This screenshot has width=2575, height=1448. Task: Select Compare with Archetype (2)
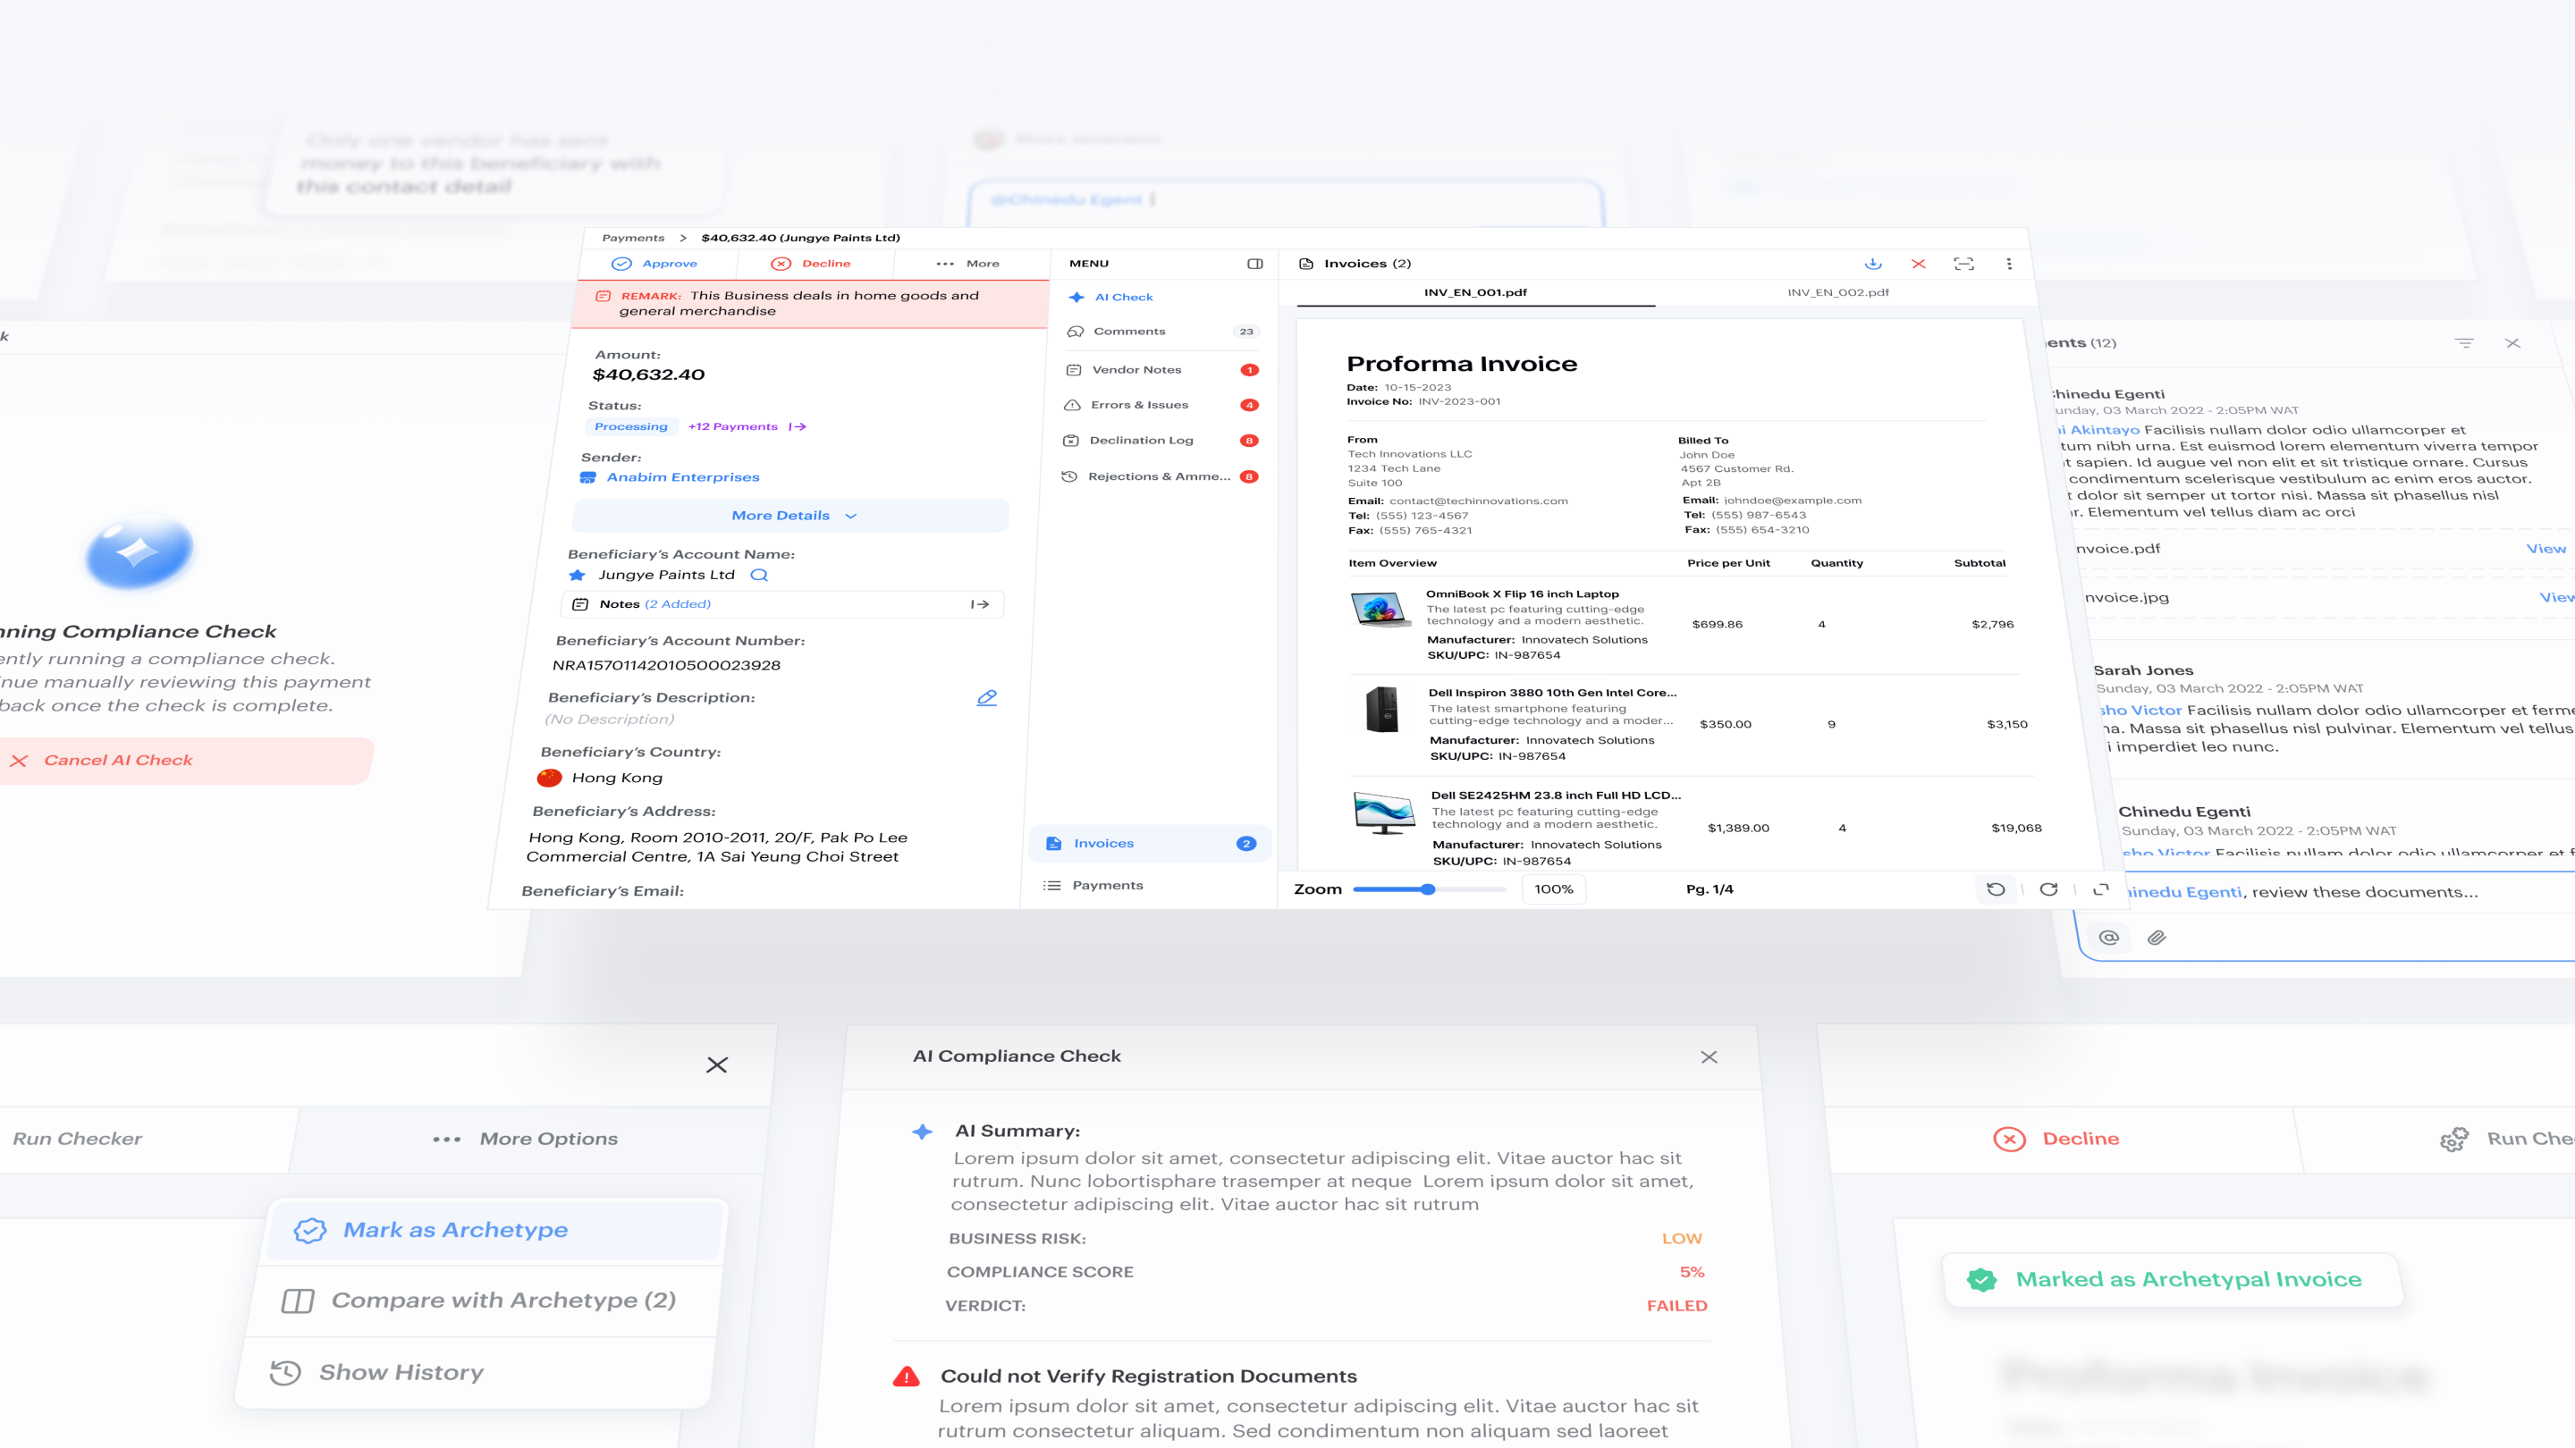coord(482,1301)
